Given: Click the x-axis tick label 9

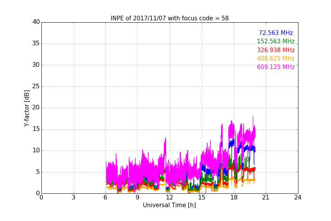Looking at the screenshot, I should tap(138, 198).
